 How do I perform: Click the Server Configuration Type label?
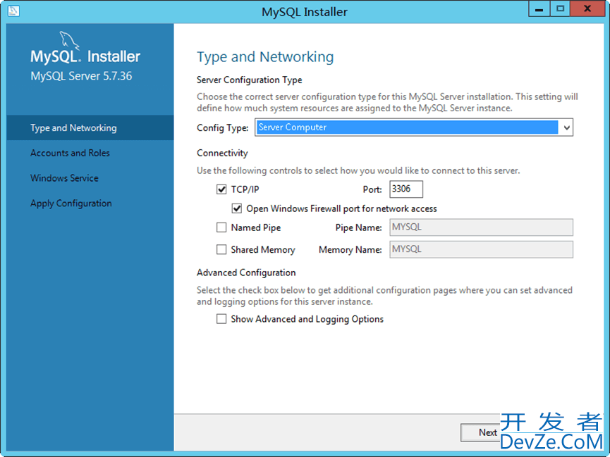[x=250, y=80]
